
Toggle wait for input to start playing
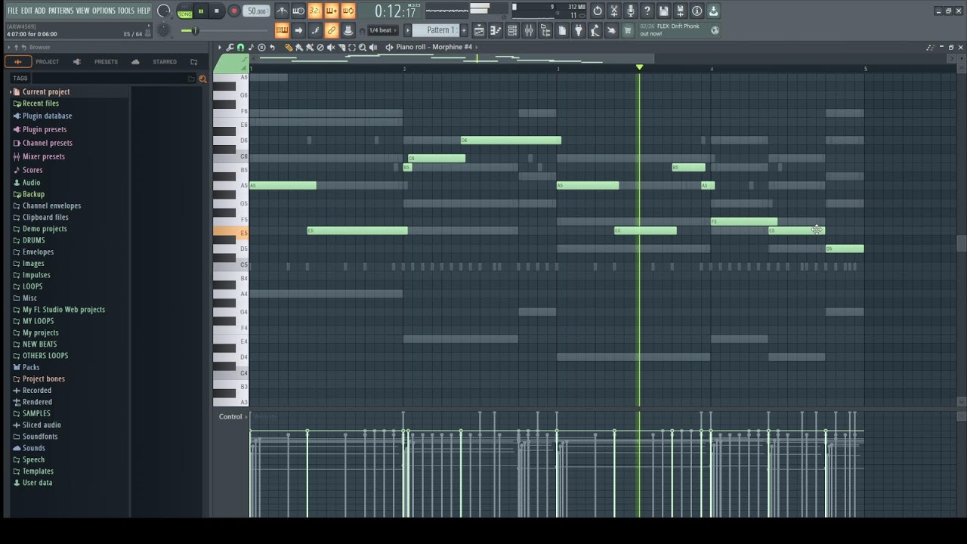298,11
